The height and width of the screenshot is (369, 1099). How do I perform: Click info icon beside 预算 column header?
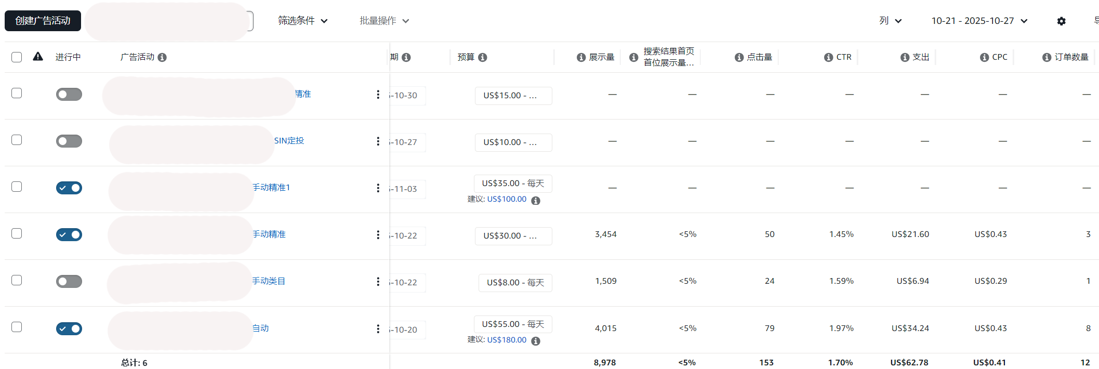tap(483, 57)
